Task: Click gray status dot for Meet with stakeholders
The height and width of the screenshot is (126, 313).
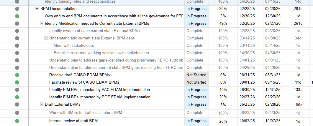Action: click(x=17, y=46)
